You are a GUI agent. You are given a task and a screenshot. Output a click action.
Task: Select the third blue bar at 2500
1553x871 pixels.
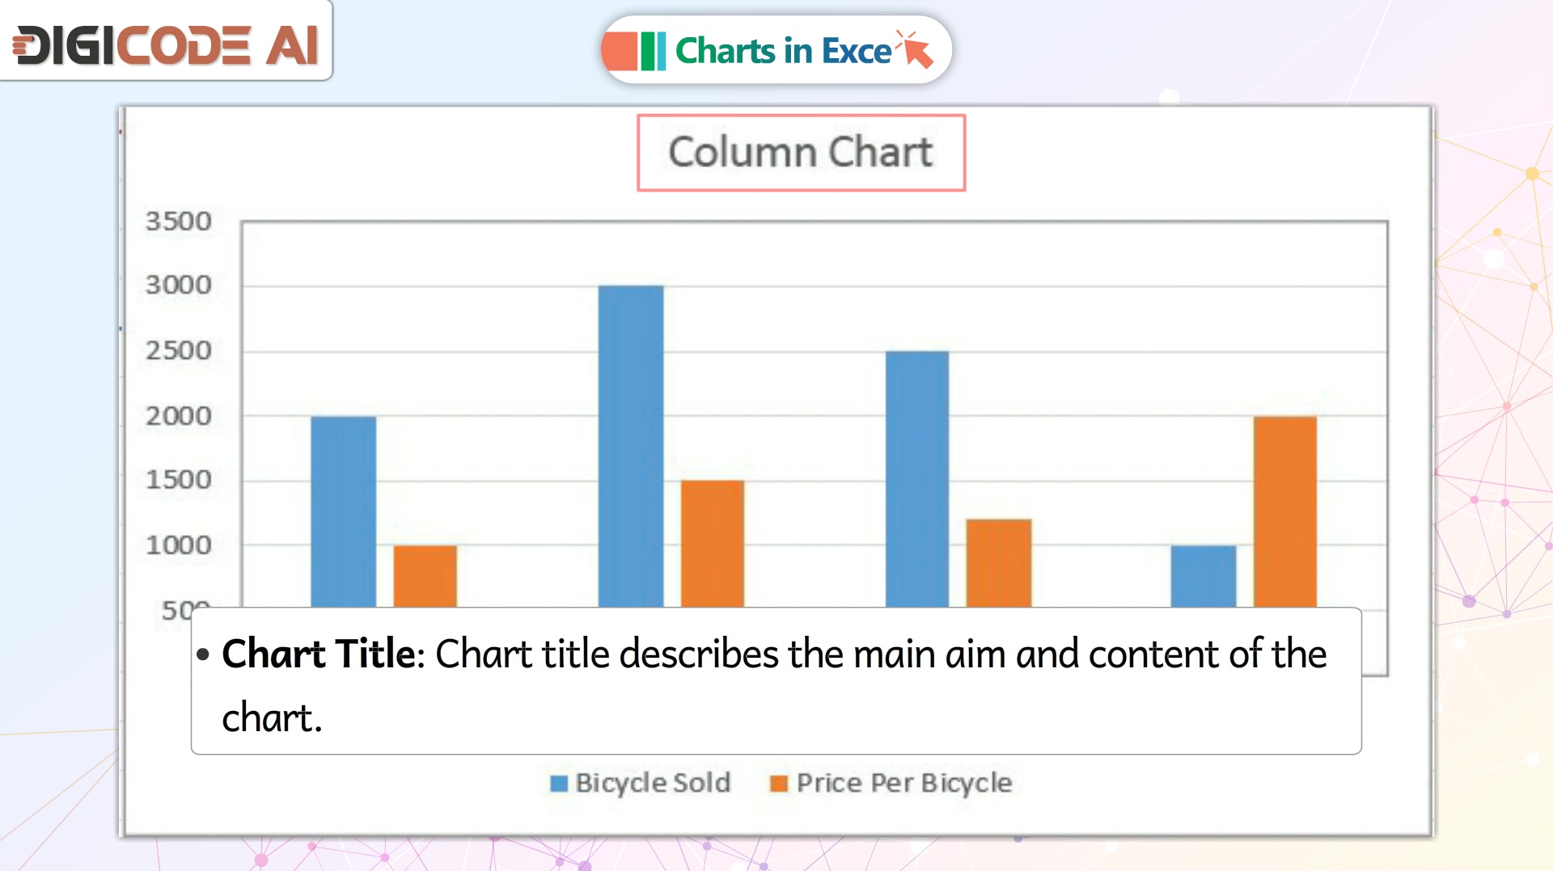tap(917, 479)
